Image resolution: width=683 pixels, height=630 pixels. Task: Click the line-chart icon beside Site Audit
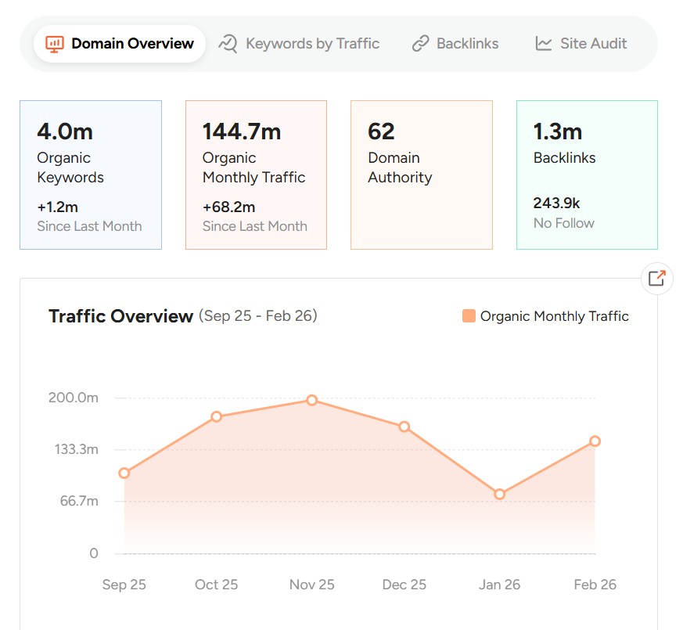click(543, 43)
